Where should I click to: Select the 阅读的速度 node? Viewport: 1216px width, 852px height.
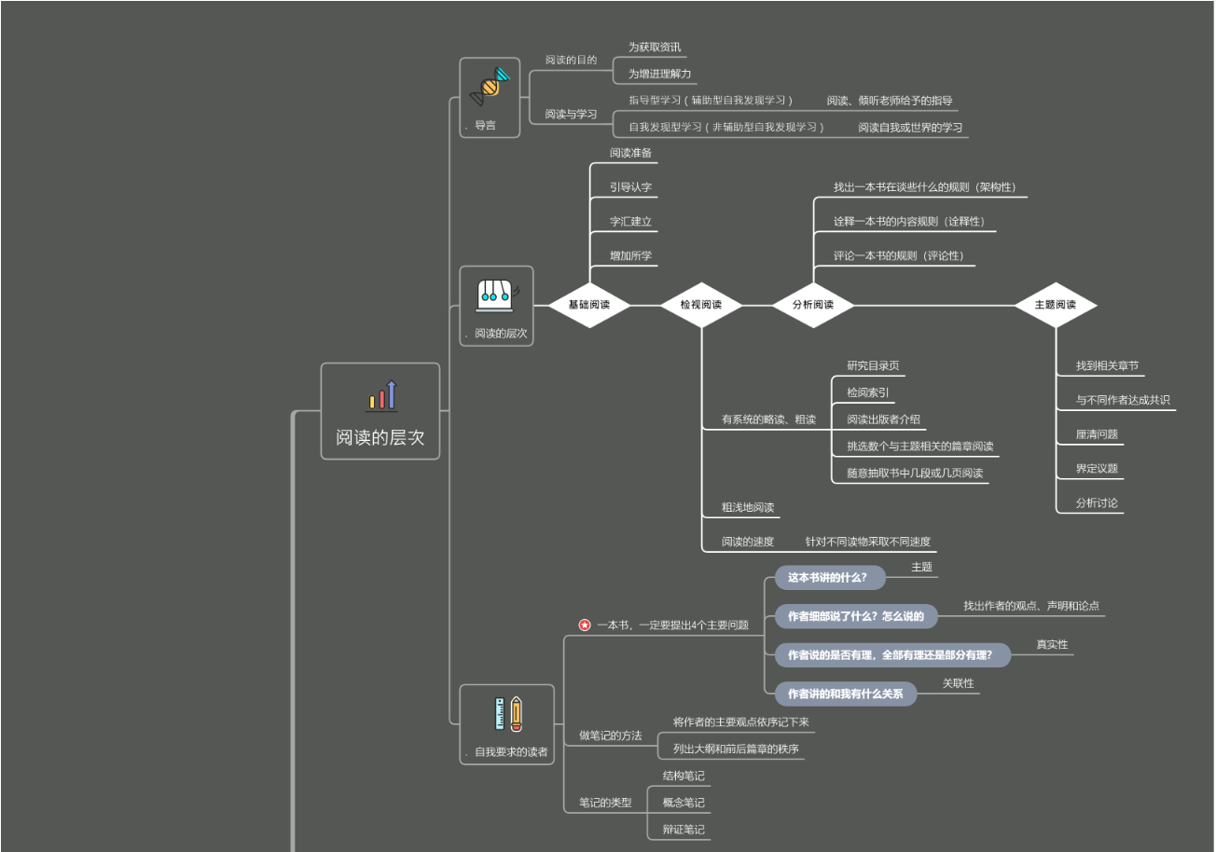click(748, 542)
